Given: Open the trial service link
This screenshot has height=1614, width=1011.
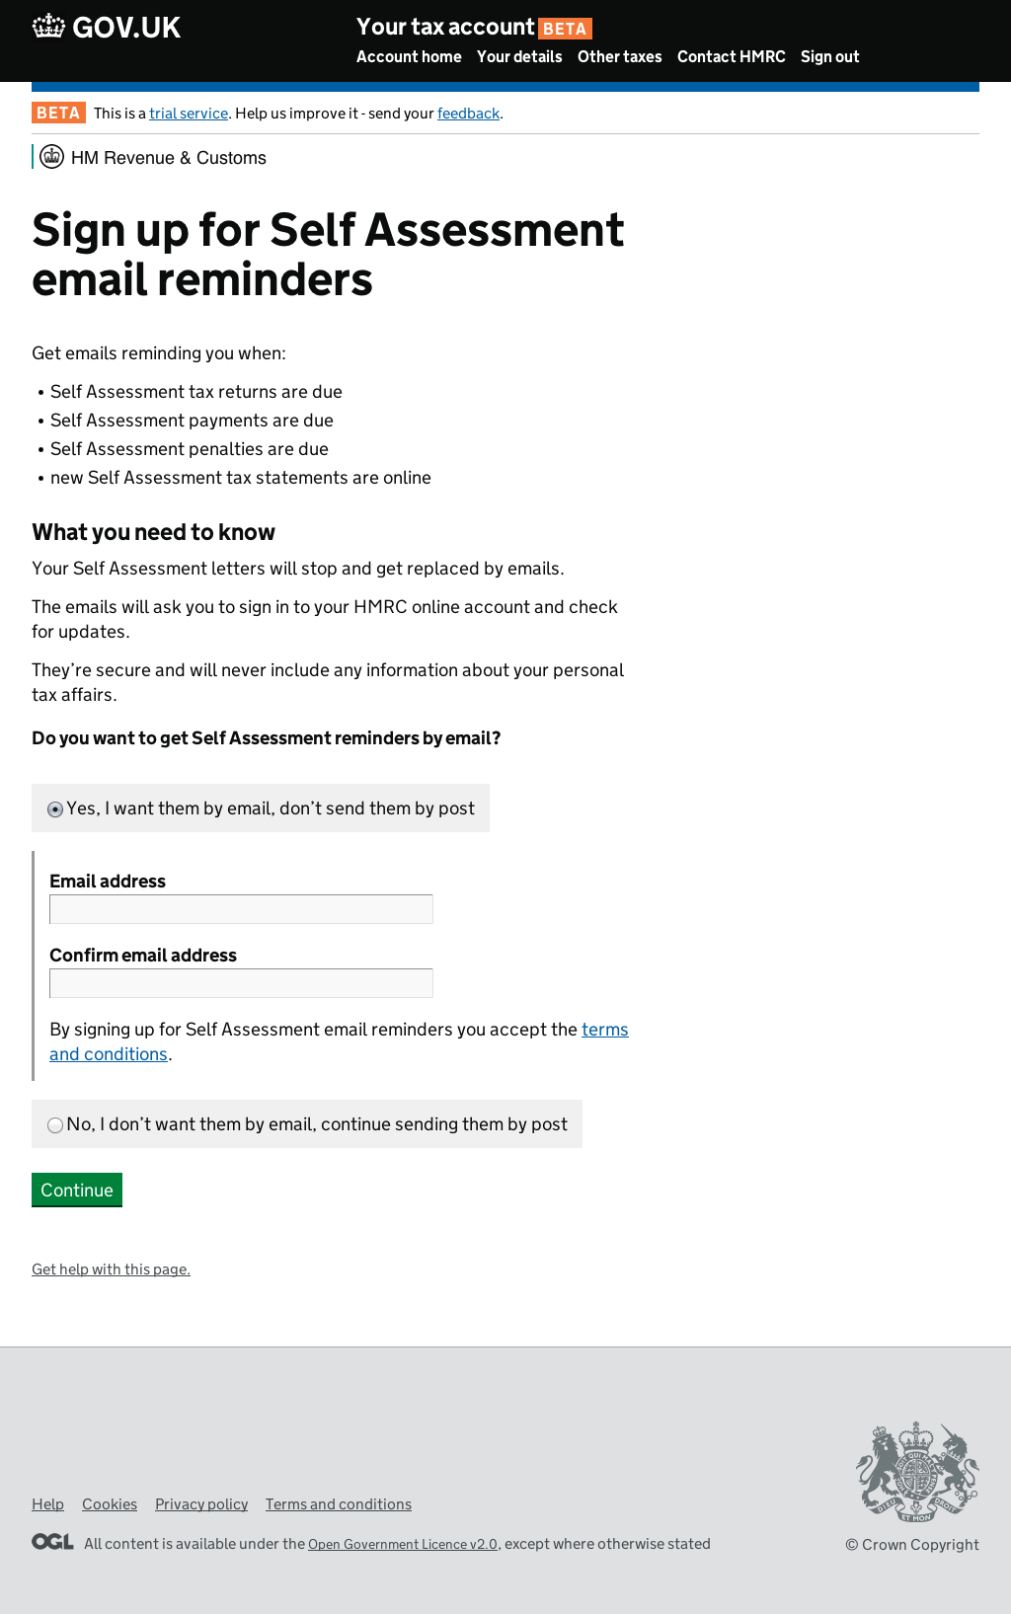Looking at the screenshot, I should [x=189, y=114].
